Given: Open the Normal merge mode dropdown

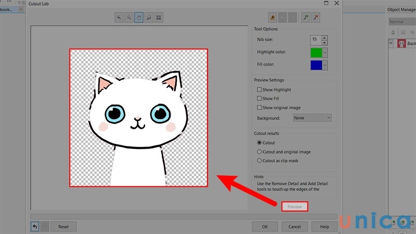Looking at the screenshot, I should point(401,22).
